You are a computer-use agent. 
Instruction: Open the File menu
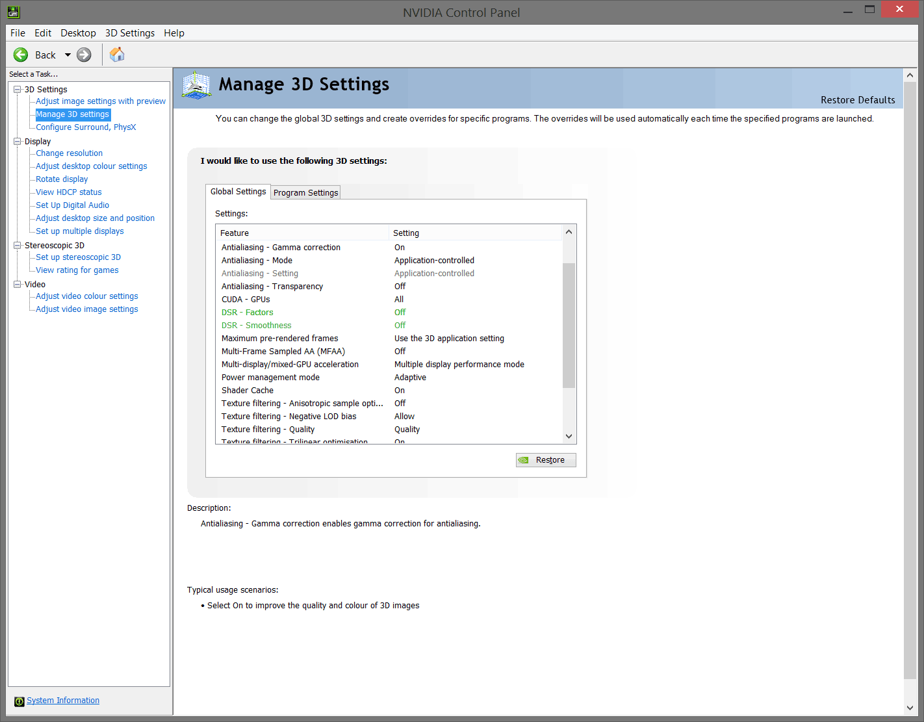[x=18, y=33]
